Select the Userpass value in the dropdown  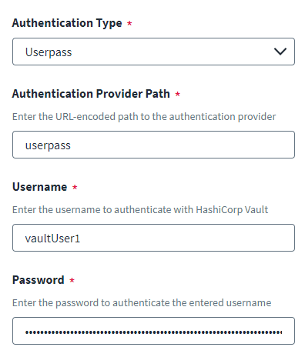click(49, 52)
